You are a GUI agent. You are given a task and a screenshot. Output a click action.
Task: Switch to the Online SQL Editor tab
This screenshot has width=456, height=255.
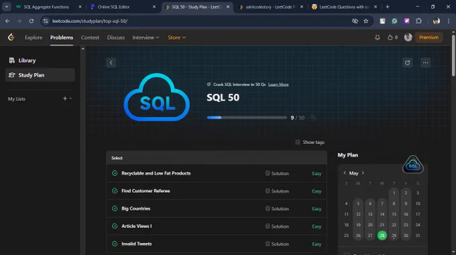click(122, 7)
